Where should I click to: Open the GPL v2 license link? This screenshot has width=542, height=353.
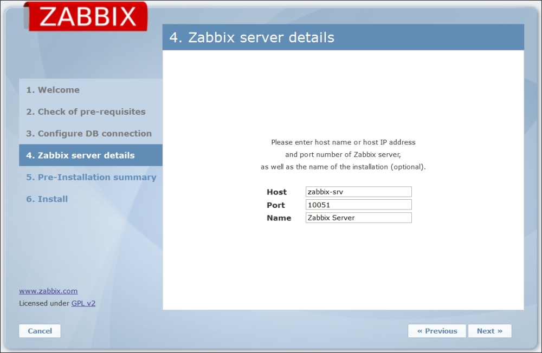pos(83,303)
